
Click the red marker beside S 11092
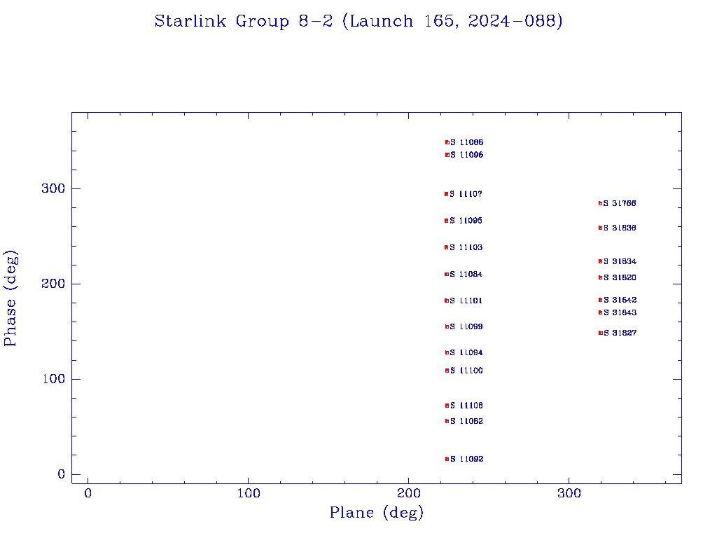click(x=447, y=459)
